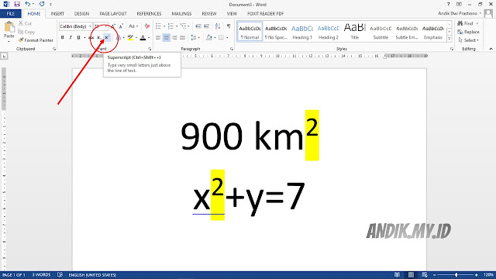This screenshot has width=496, height=279.
Task: Switch to REVIEW tab
Action: pyautogui.click(x=209, y=14)
